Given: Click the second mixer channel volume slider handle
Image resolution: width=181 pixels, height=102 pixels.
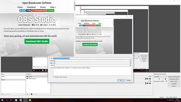Looking at the screenshot, I should [146, 83].
